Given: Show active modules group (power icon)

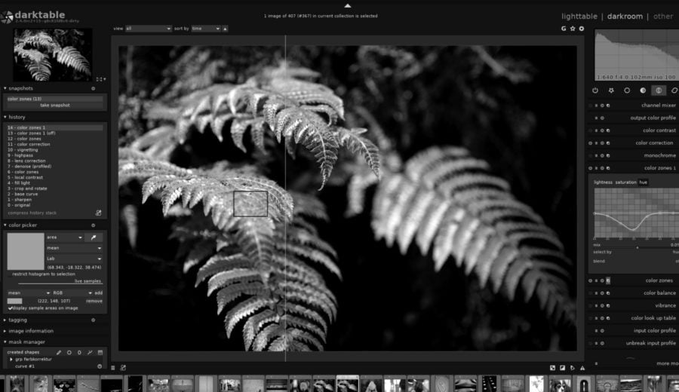Looking at the screenshot, I should pyautogui.click(x=595, y=90).
